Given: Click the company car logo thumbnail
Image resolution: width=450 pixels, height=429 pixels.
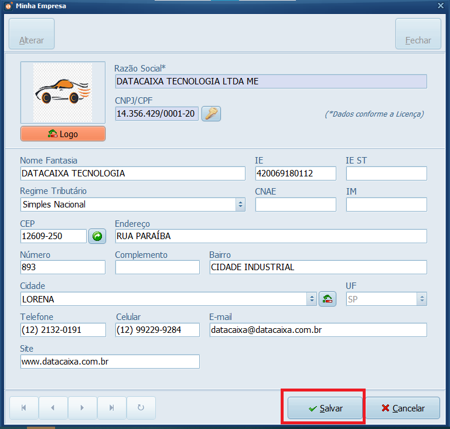Looking at the screenshot, I should tap(63, 92).
